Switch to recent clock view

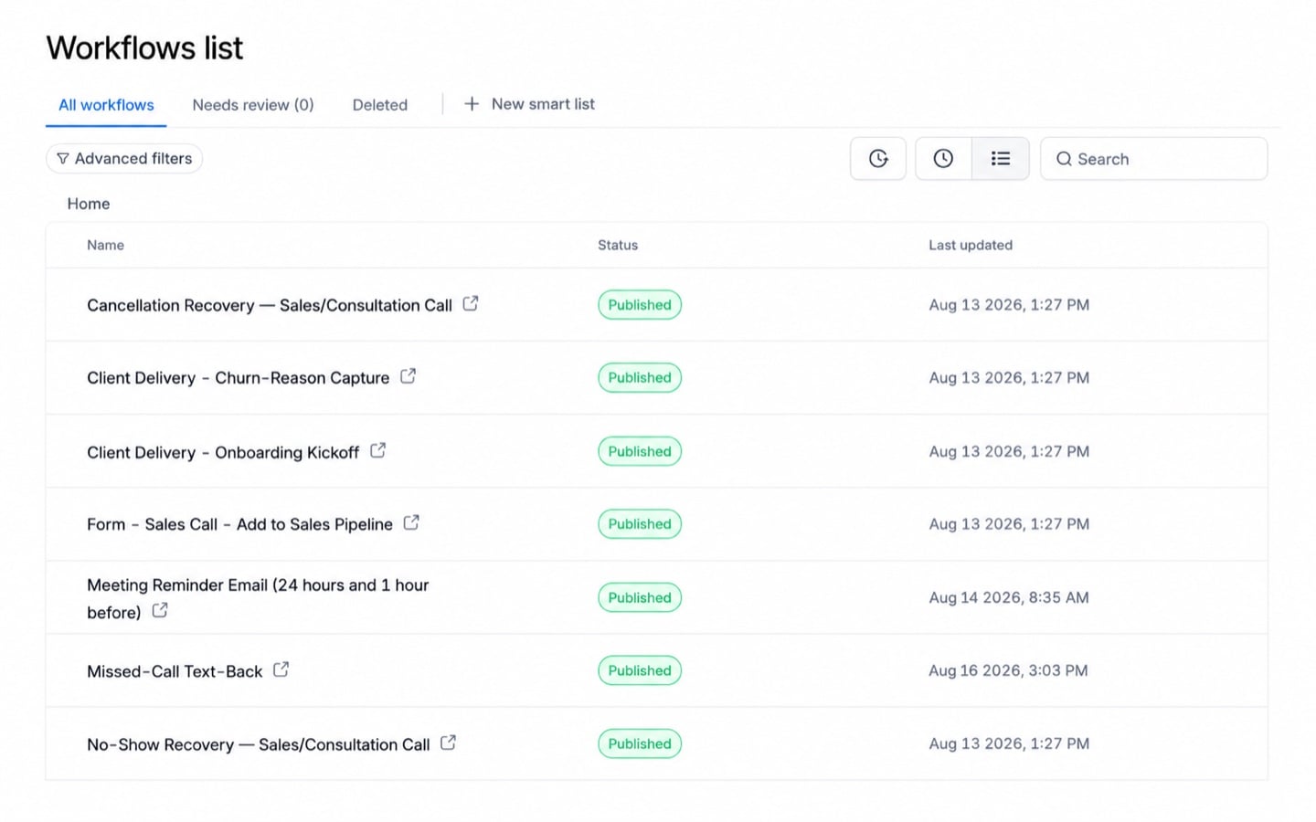tap(943, 159)
